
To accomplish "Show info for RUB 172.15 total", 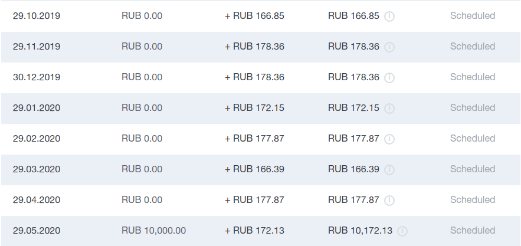I will [389, 109].
